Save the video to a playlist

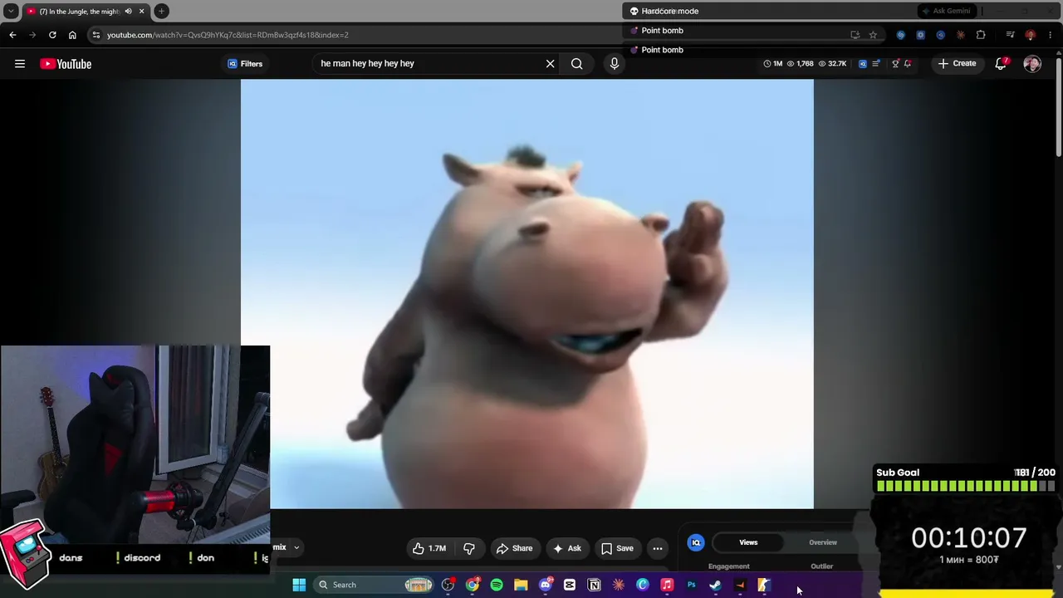point(617,548)
